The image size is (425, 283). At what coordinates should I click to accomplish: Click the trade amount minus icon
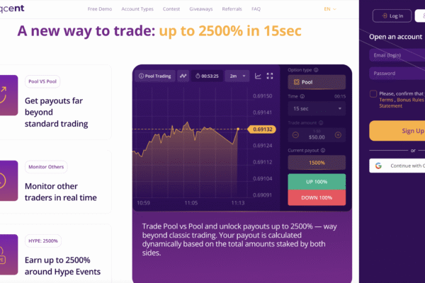(295, 135)
